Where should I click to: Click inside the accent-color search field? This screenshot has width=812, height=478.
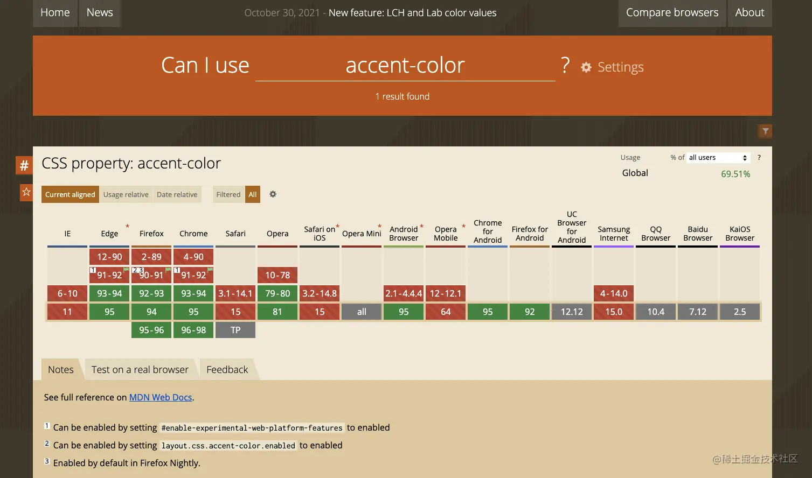coord(405,66)
